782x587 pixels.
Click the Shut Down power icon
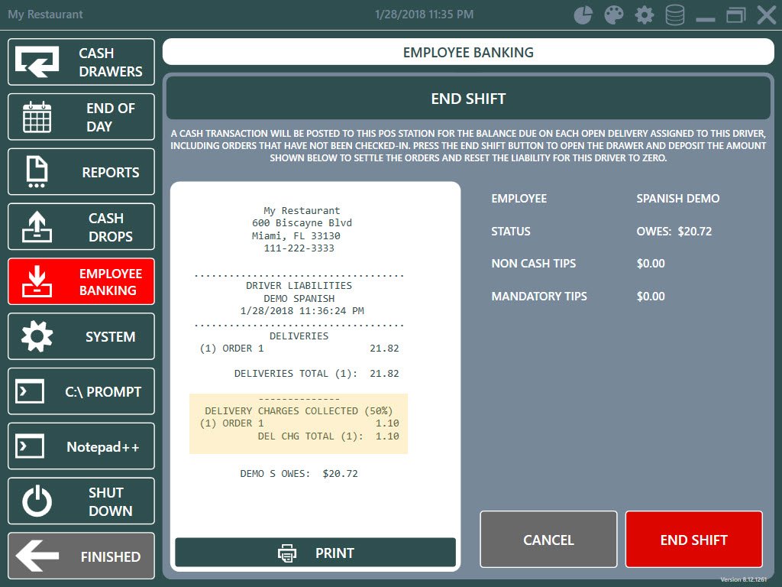point(36,501)
